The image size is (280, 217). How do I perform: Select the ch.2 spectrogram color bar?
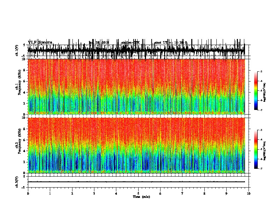coord(256,149)
